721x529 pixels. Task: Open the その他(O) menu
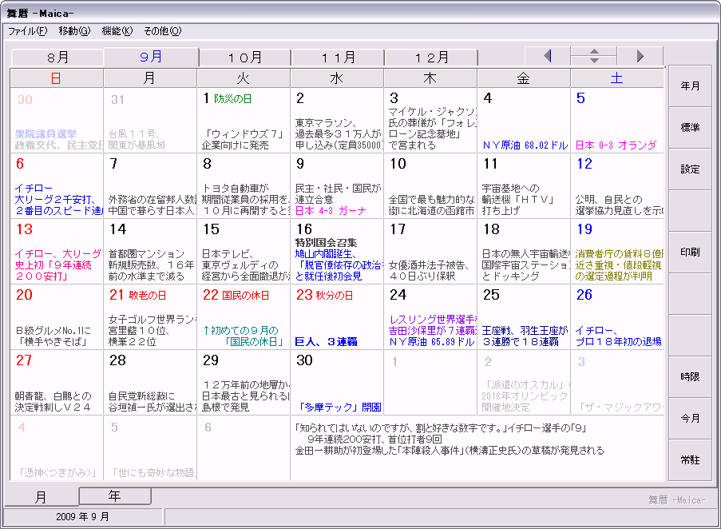coord(162,31)
